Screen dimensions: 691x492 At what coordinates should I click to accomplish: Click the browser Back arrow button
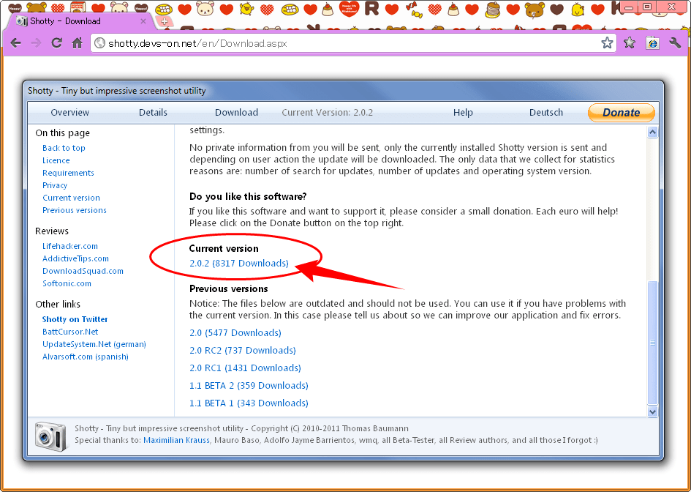tap(15, 43)
